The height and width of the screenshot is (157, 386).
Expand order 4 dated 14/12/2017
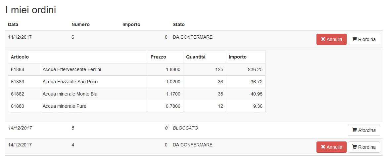coord(132,145)
